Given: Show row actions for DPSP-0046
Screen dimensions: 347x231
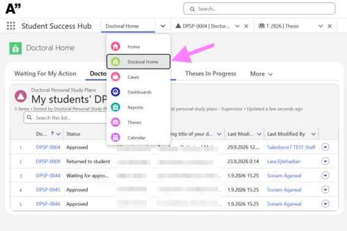Looking at the screenshot, I should 326,204.
